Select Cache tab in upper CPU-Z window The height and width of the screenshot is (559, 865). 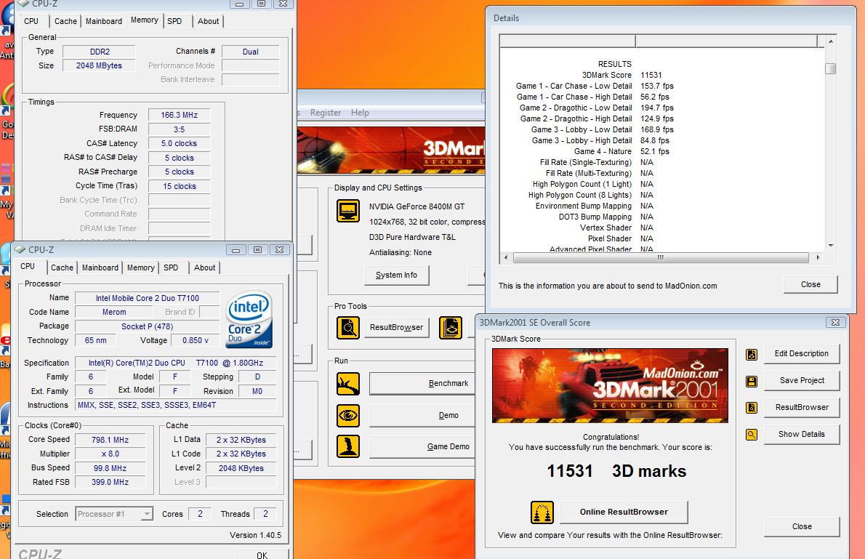pyautogui.click(x=65, y=21)
